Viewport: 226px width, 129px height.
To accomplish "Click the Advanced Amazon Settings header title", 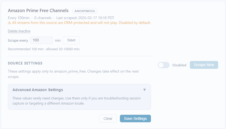I will pos(38,90).
